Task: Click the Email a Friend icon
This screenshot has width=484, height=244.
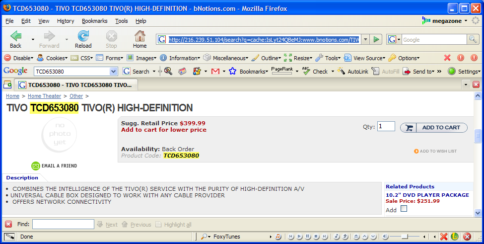Action: coord(36,165)
